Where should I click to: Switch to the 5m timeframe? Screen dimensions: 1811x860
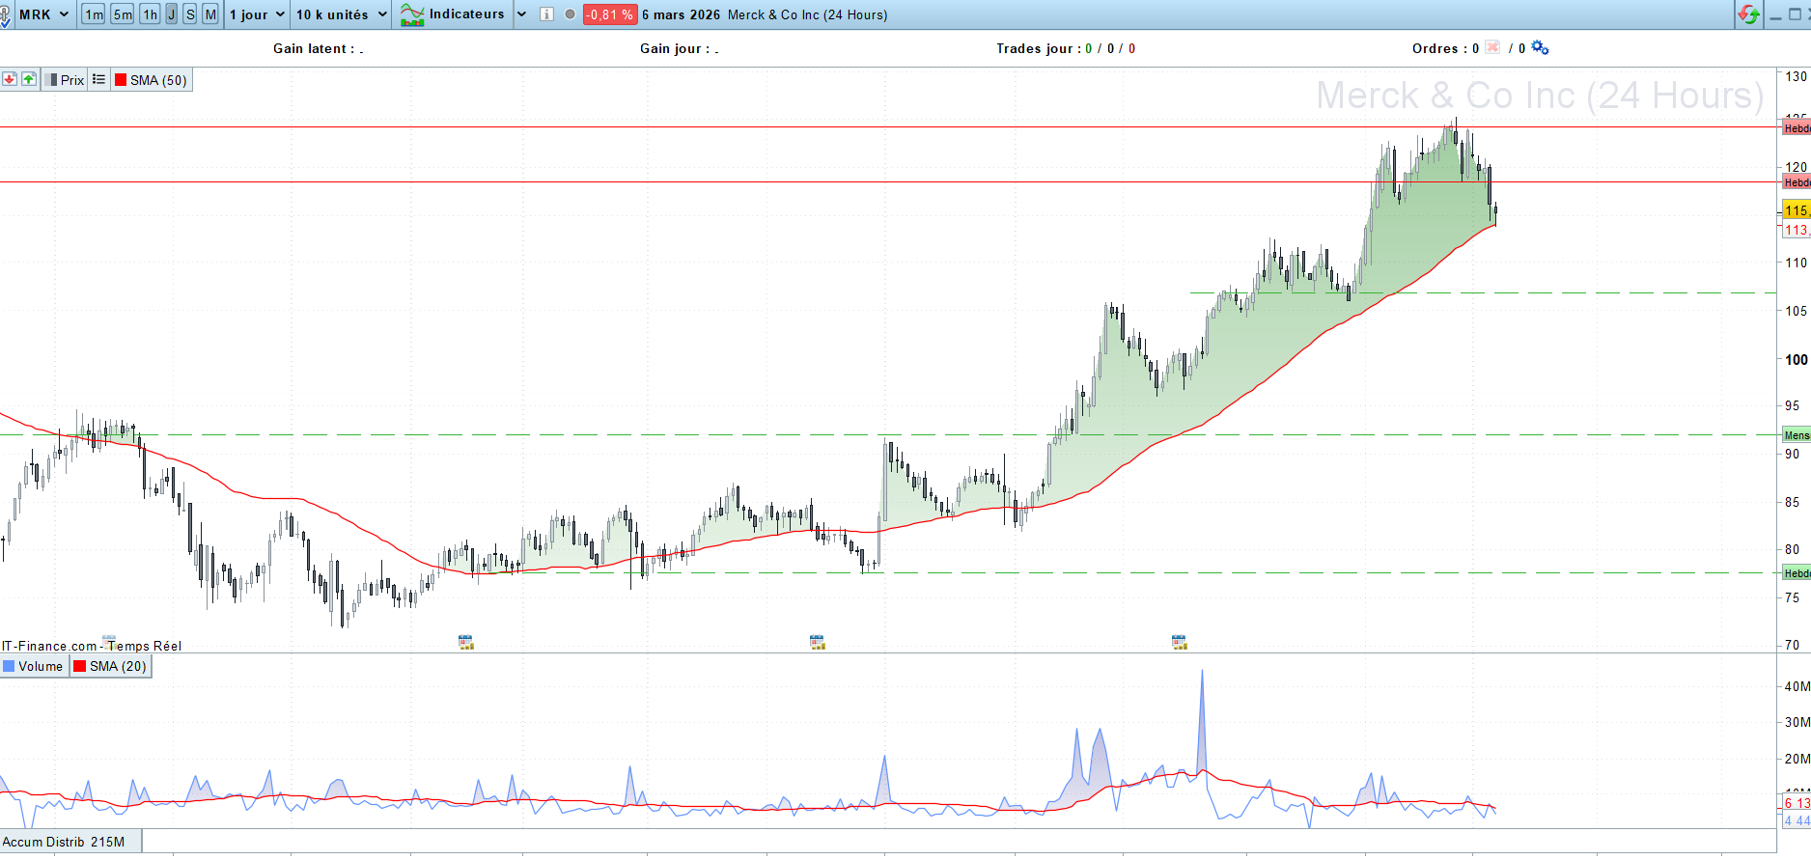coord(123,14)
